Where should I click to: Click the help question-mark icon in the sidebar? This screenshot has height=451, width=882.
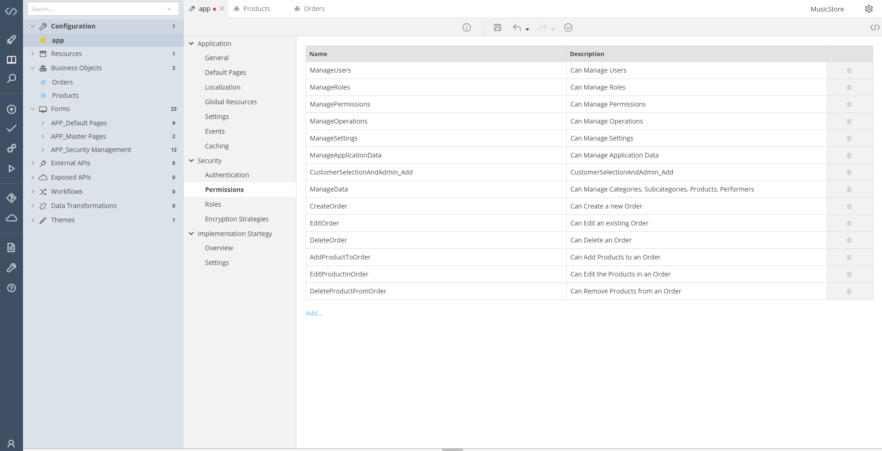coord(11,288)
